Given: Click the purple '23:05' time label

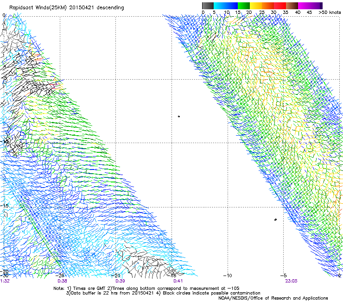Looking at the screenshot, I should pos(291,281).
